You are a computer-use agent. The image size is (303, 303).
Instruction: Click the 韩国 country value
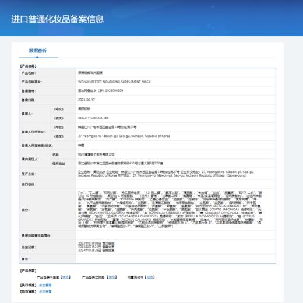(x=81, y=145)
